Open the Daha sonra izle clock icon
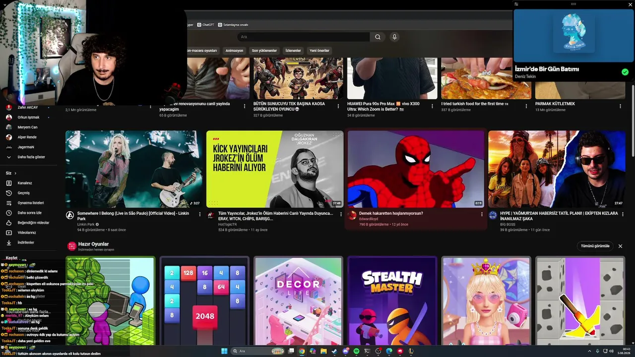Image resolution: width=635 pixels, height=357 pixels. 8,213
